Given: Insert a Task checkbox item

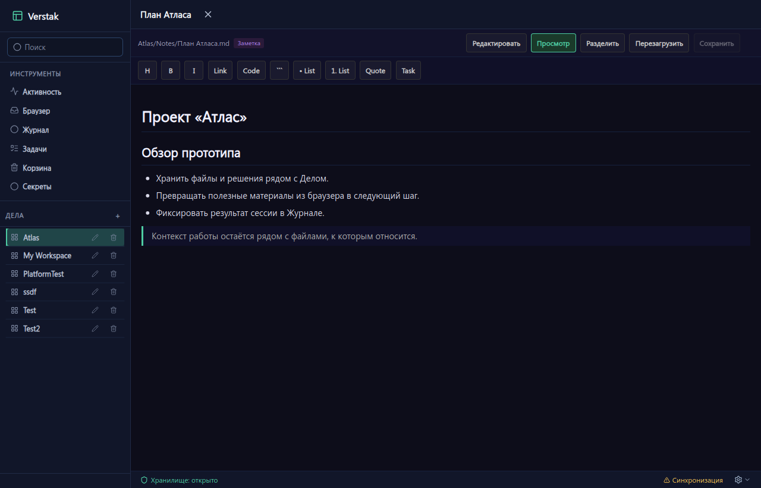Looking at the screenshot, I should pyautogui.click(x=408, y=70).
